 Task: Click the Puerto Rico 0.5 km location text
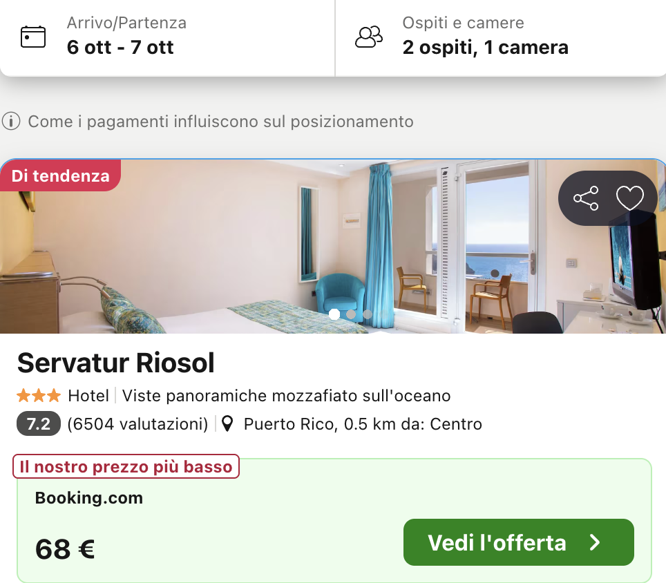363,423
